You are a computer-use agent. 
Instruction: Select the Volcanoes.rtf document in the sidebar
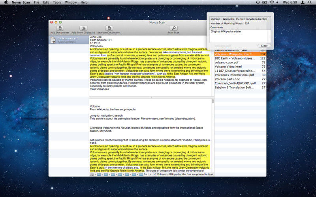(x=69, y=40)
